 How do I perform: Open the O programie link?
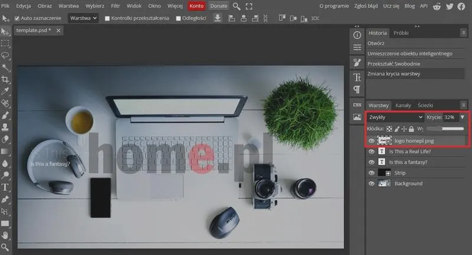(334, 6)
